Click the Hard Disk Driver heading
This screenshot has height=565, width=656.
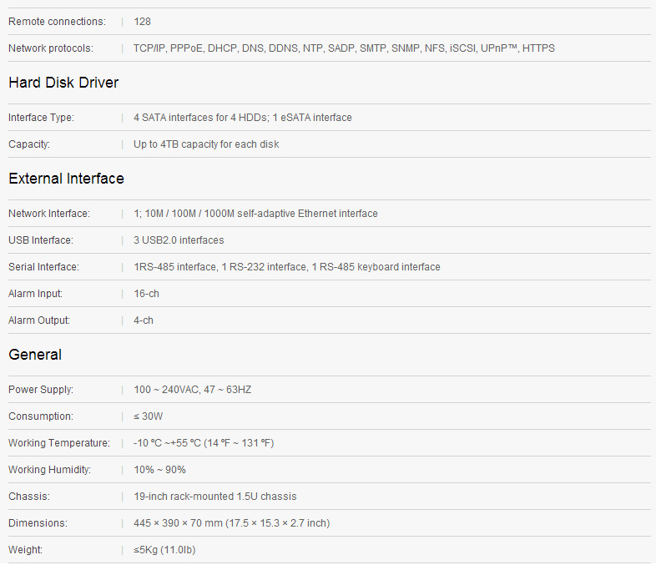(63, 83)
